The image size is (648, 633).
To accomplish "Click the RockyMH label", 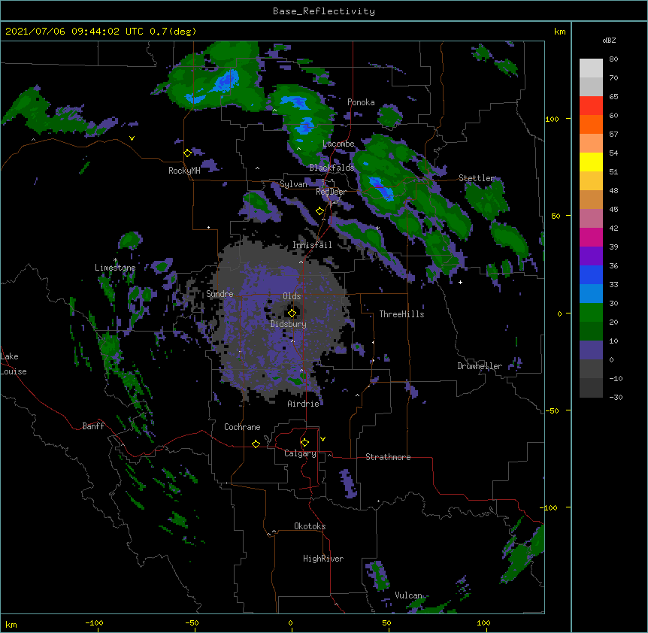I will pos(184,171).
